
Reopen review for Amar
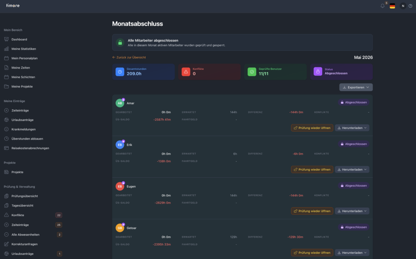[312, 128]
